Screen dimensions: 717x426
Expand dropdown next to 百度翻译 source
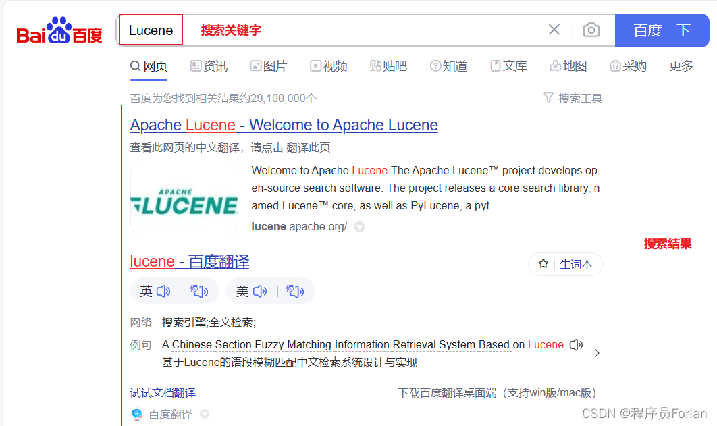coord(205,414)
